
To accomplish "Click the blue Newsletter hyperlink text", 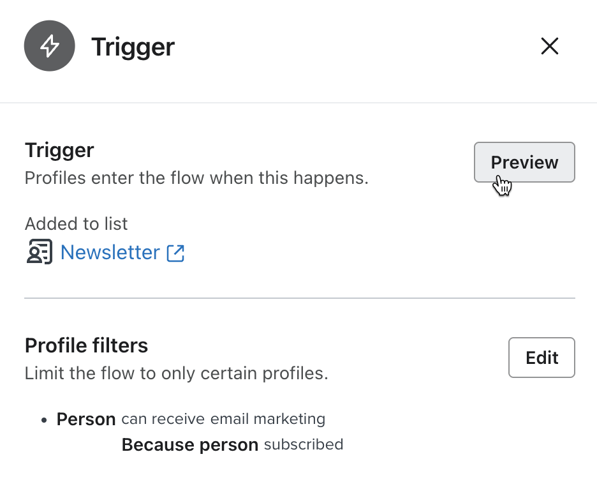I will point(110,252).
